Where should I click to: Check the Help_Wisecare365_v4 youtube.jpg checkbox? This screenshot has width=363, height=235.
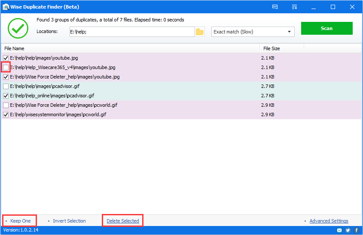(6, 67)
